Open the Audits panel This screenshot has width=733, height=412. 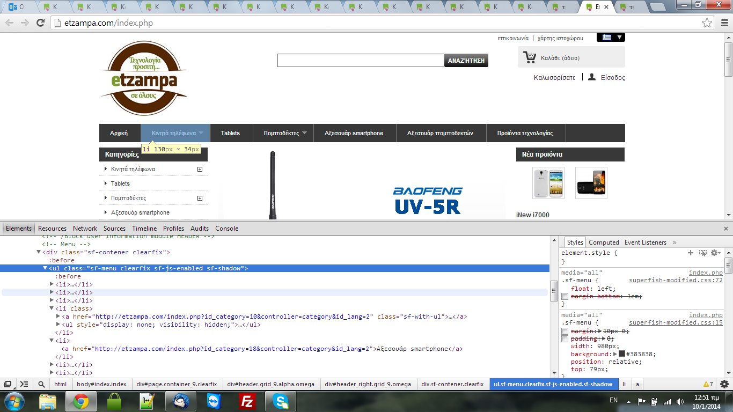coord(200,229)
